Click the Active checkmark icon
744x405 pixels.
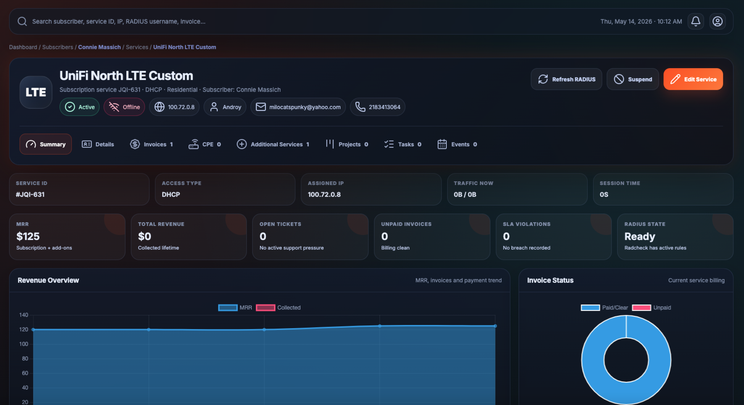pyautogui.click(x=70, y=107)
